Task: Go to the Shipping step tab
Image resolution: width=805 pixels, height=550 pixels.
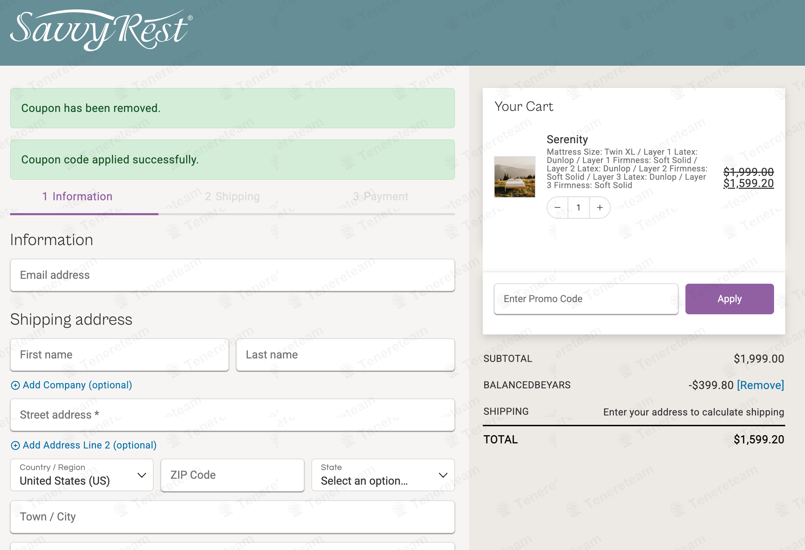Action: coord(232,196)
